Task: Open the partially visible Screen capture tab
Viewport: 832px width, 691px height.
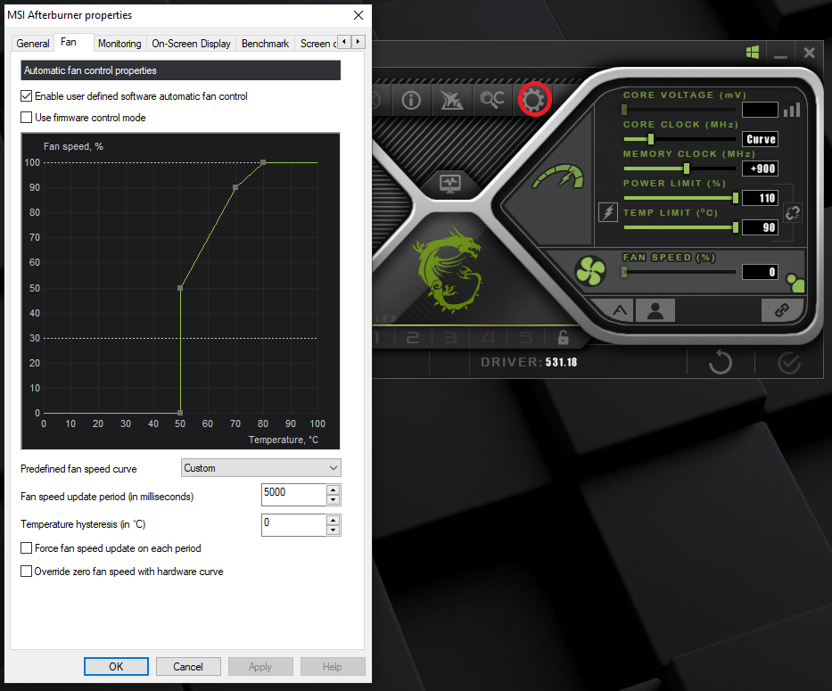Action: coord(317,44)
